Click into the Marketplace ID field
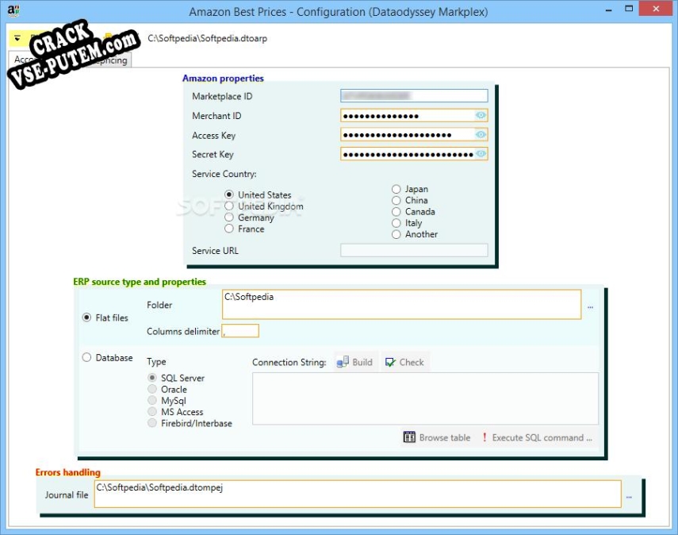This screenshot has width=678, height=535. (x=414, y=96)
